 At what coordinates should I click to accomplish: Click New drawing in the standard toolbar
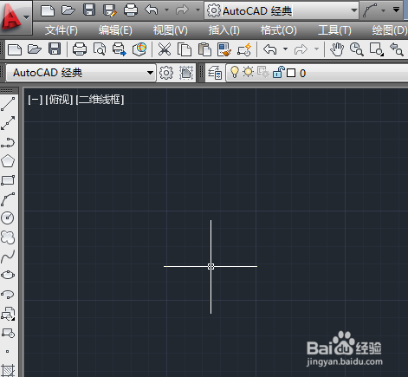15,49
